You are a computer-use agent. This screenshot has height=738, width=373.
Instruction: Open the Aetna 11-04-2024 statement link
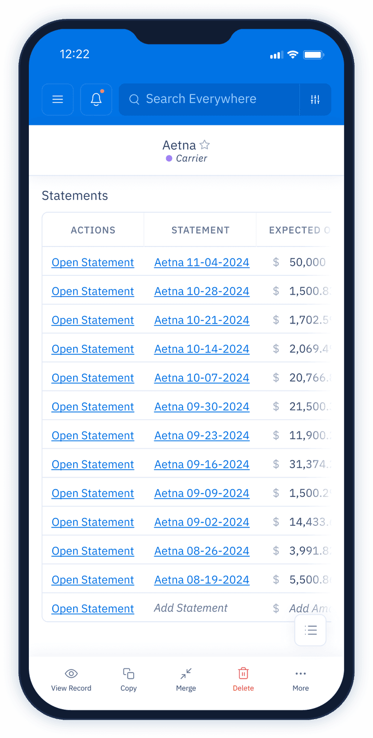pos(201,262)
